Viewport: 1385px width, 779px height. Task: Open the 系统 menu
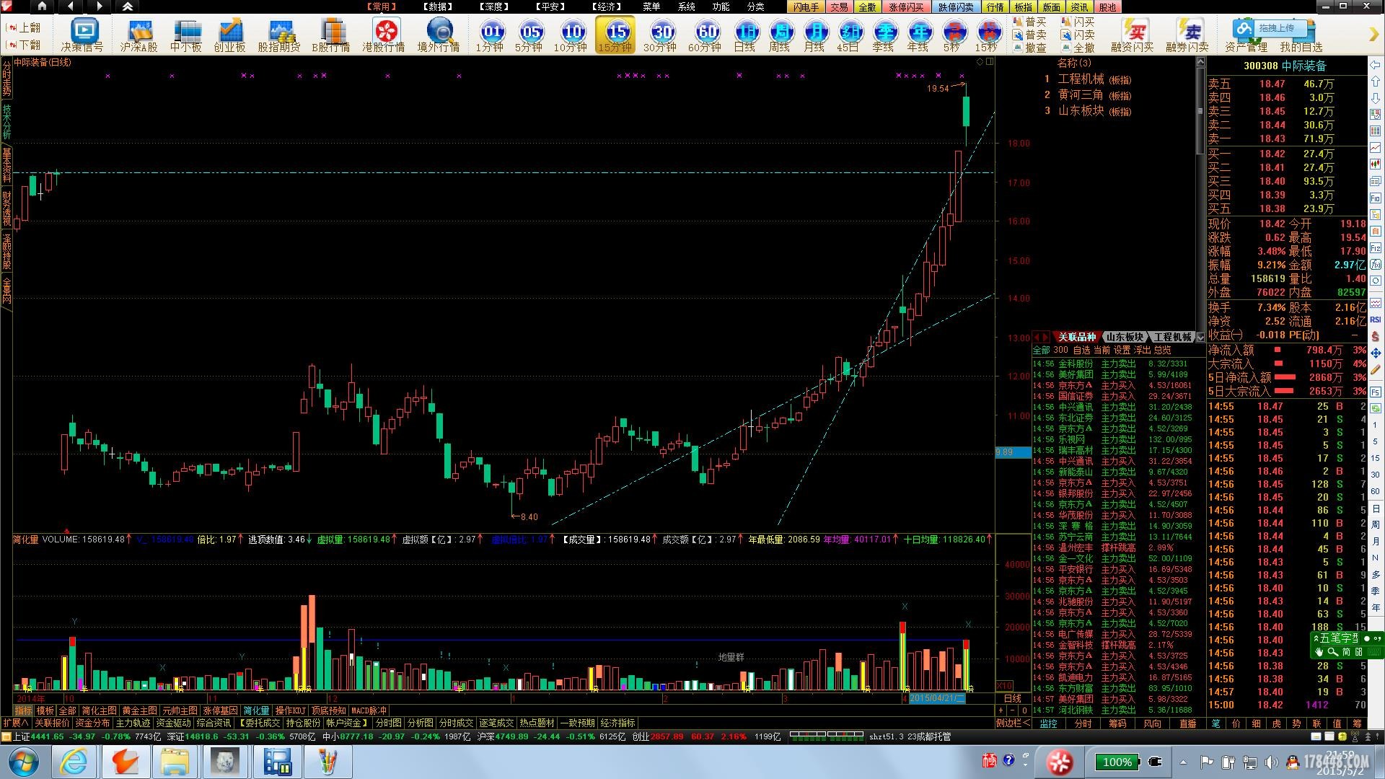coord(686,6)
